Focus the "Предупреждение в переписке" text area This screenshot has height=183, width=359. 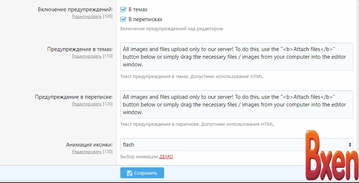[x=236, y=105]
